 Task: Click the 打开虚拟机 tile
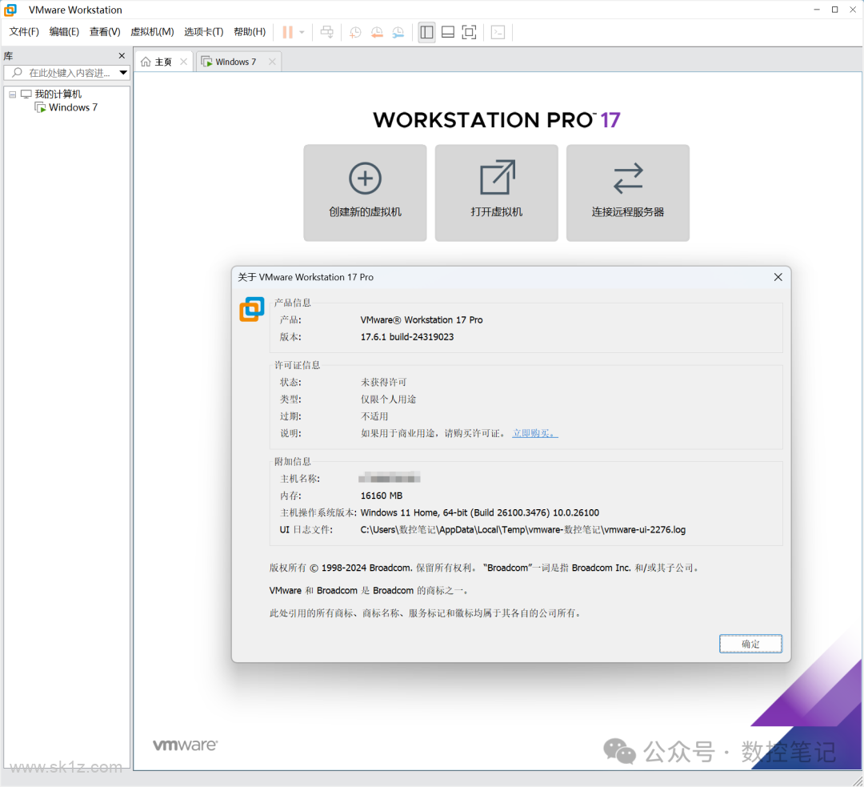496,192
